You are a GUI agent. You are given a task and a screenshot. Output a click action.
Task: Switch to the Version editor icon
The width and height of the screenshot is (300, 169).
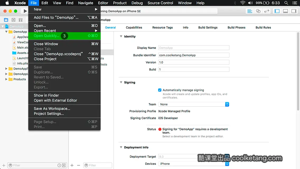coord(266,11)
